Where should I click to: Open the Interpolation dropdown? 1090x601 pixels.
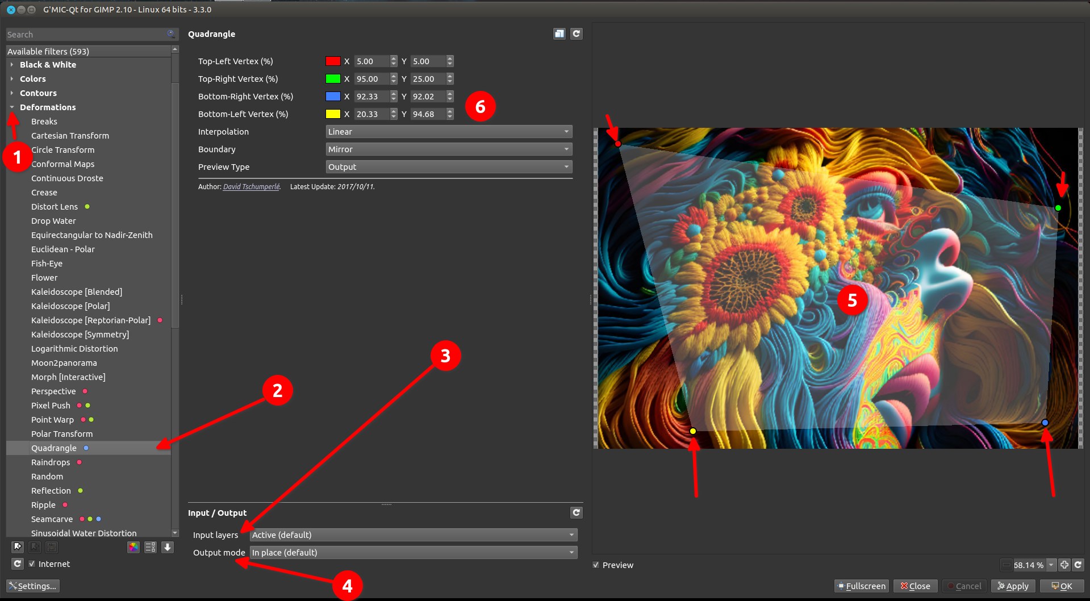tap(448, 132)
